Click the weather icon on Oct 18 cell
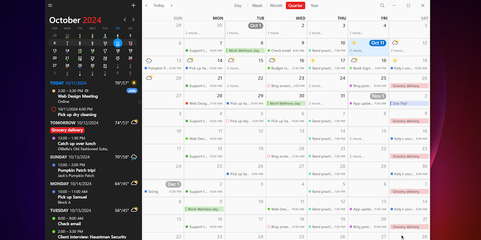The height and width of the screenshot is (240, 481). pos(354,60)
